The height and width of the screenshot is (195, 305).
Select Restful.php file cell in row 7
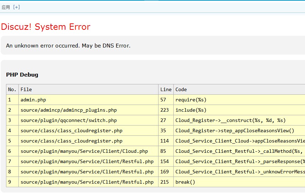[88, 161]
